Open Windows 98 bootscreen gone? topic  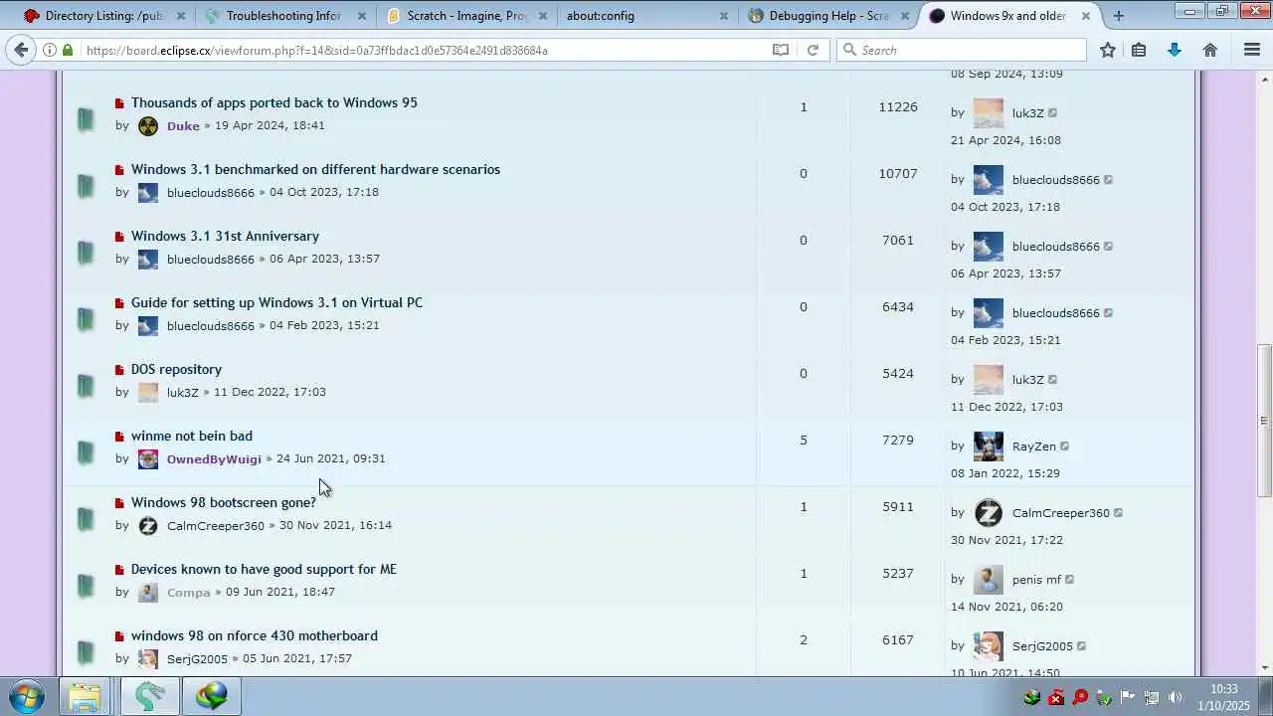(224, 502)
